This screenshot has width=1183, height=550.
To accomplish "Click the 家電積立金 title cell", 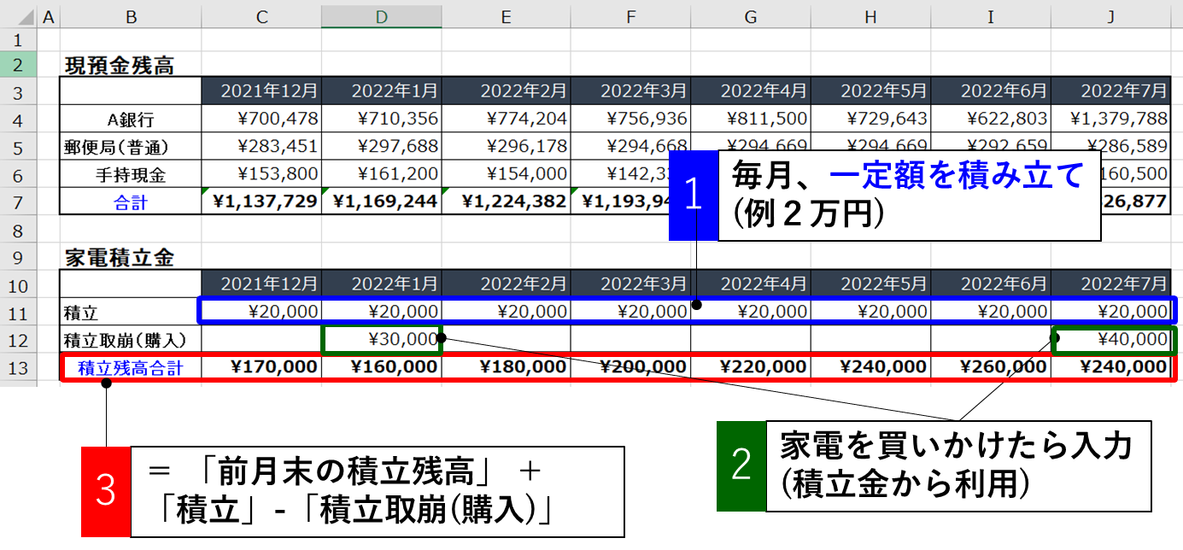I will pyautogui.click(x=120, y=257).
